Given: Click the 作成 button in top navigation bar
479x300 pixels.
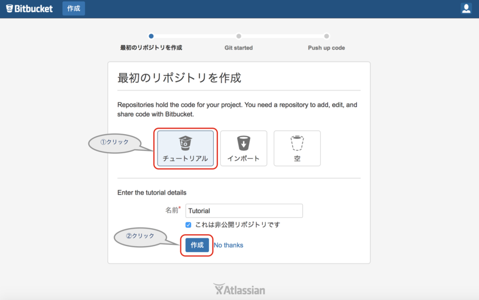Looking at the screenshot, I should [74, 8].
